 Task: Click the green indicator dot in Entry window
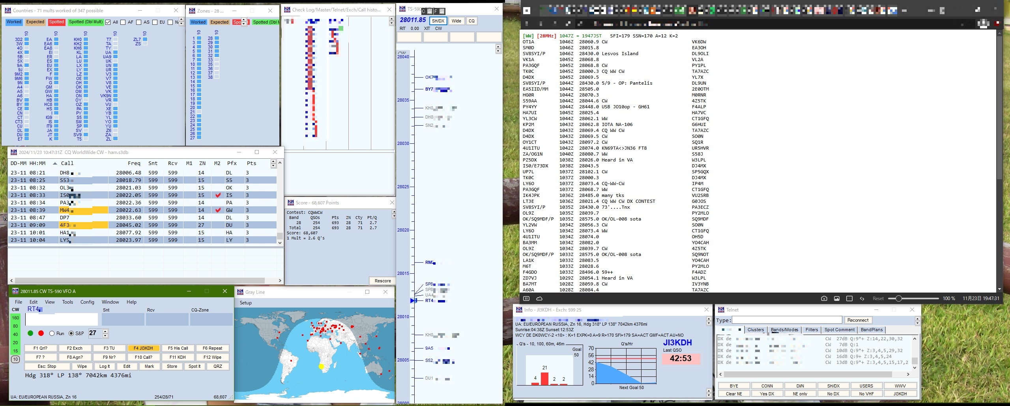(30, 333)
